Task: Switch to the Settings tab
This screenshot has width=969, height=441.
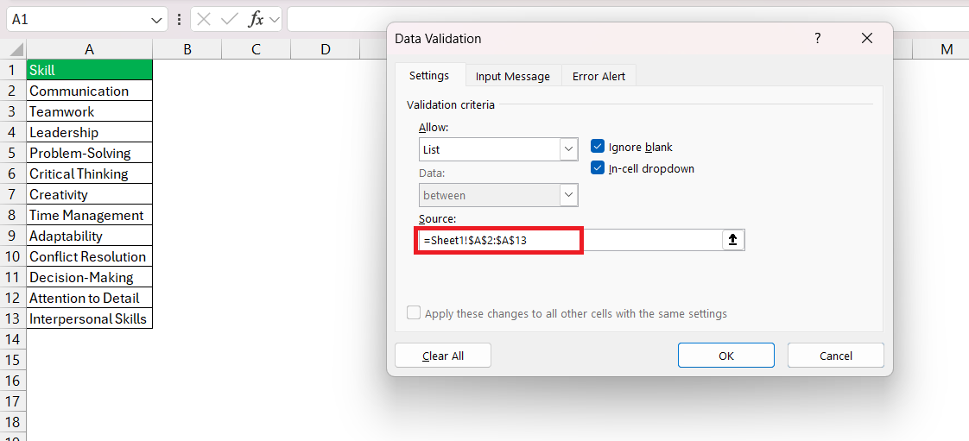Action: pos(429,75)
